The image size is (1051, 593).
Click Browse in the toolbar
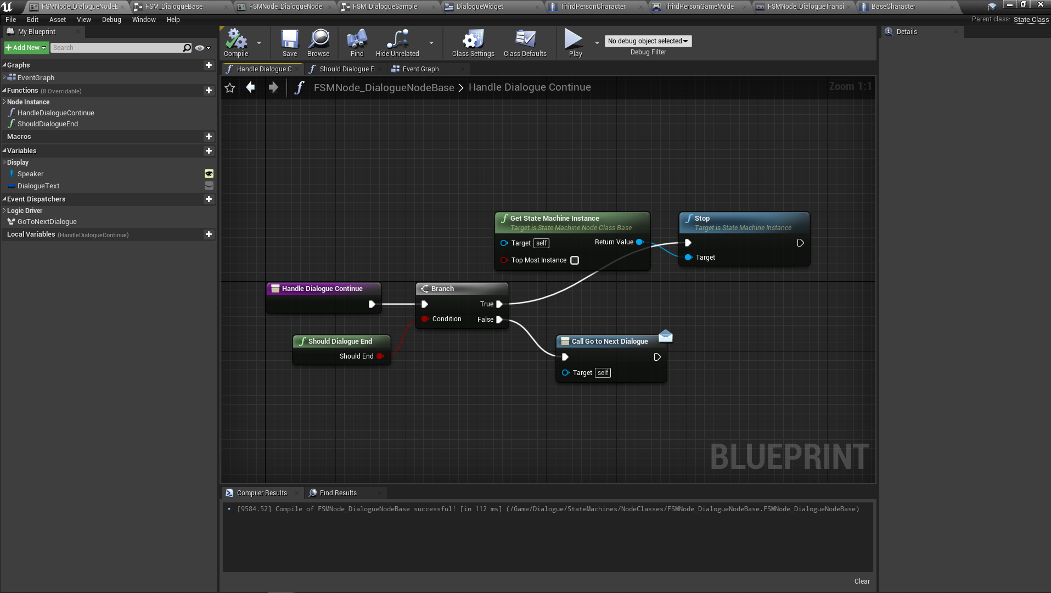318,42
